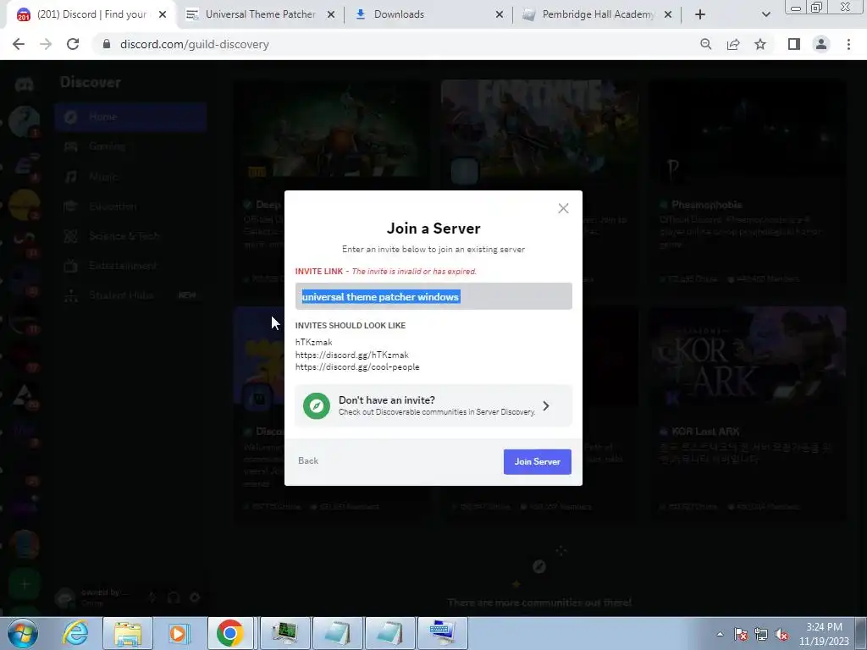
Task: Open the KOR Lost ARK server card
Action: (748, 413)
